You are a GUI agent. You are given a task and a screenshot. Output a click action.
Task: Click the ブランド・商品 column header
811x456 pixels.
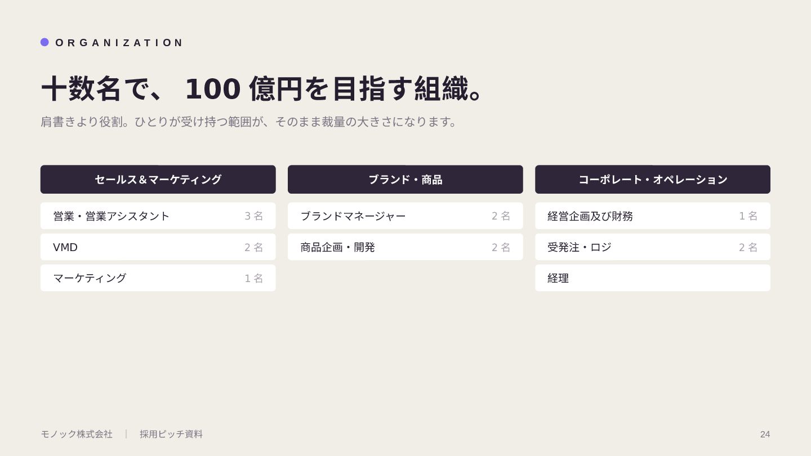[x=405, y=180]
